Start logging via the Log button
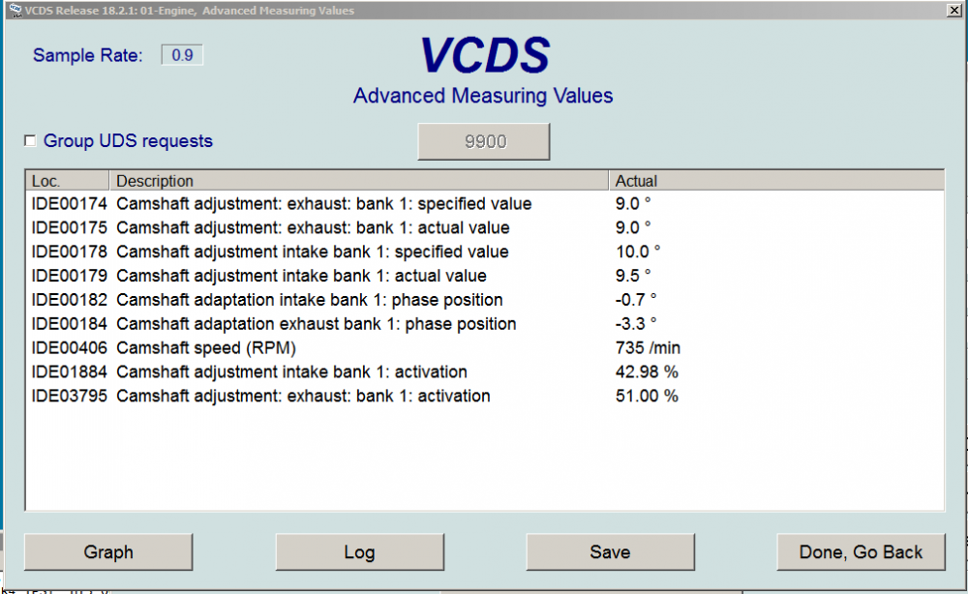 point(360,551)
